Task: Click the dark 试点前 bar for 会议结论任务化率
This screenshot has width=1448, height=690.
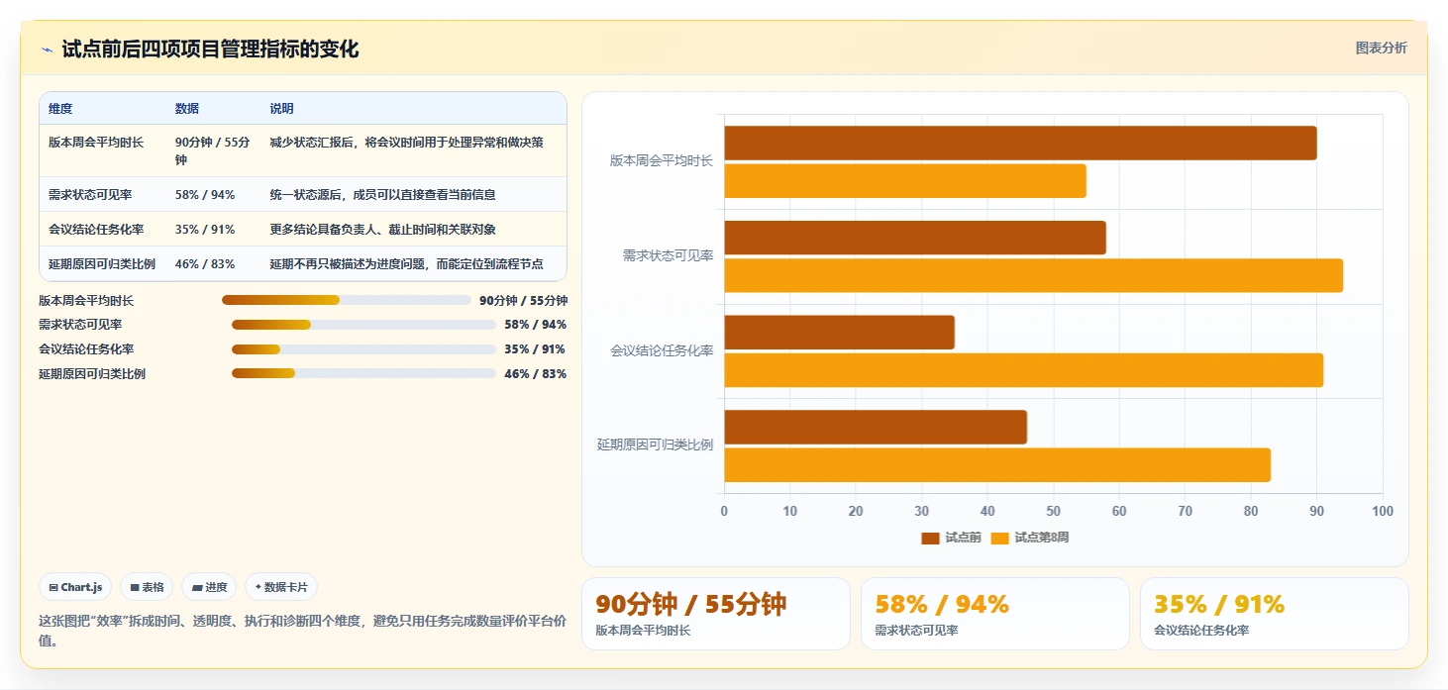Action: [x=839, y=332]
